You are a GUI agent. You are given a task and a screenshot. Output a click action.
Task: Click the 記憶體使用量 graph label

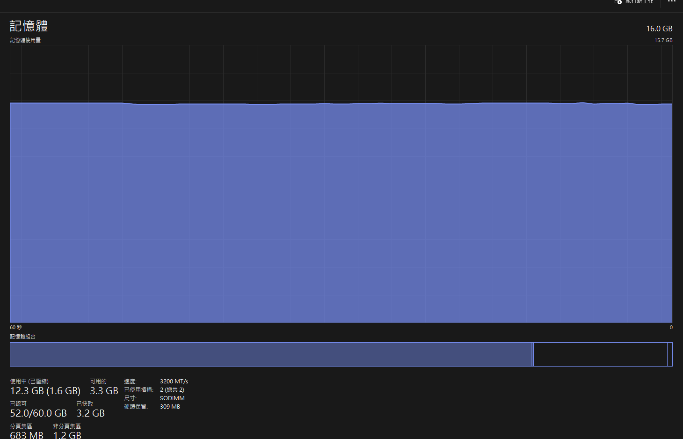tap(25, 40)
